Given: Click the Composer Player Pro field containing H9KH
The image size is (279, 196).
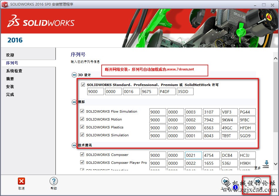Looking at the screenshot, I should point(247,163).
